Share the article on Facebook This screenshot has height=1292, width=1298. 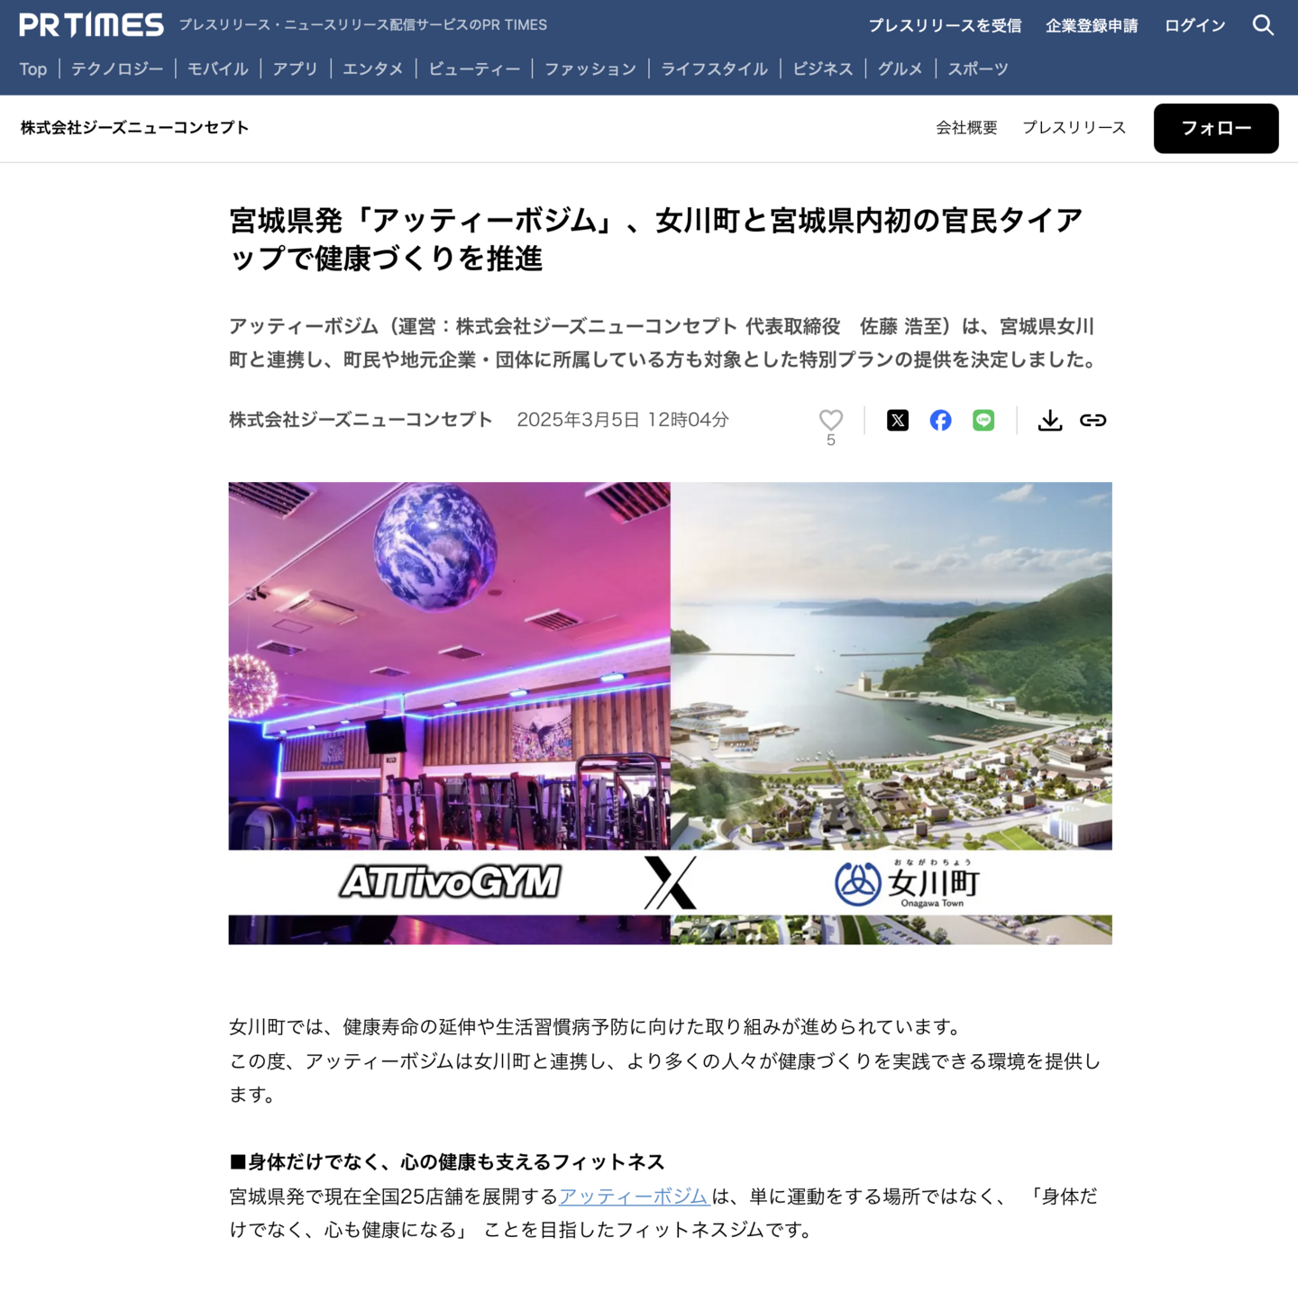(940, 420)
